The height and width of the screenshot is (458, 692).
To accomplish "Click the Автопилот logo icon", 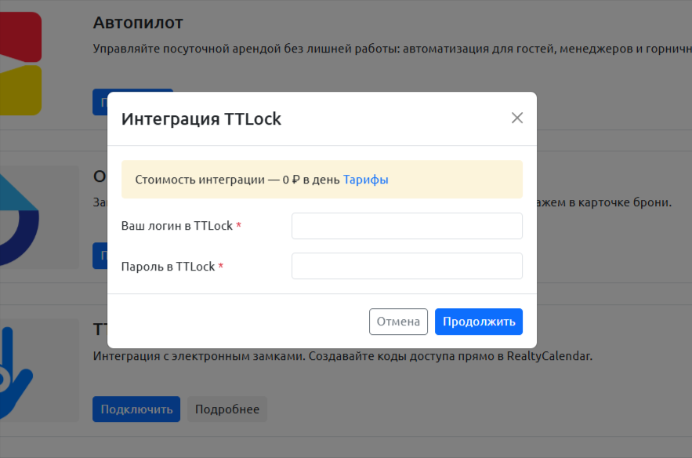I will [20, 64].
